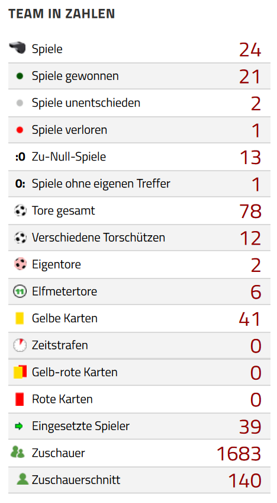The image size is (277, 503).
Task: Click the Team in Zahlen heading
Action: (62, 14)
